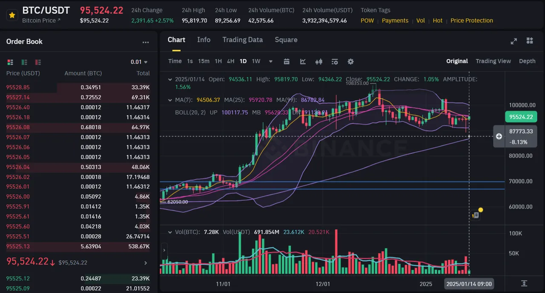Select the Time line chart mode

coord(175,61)
